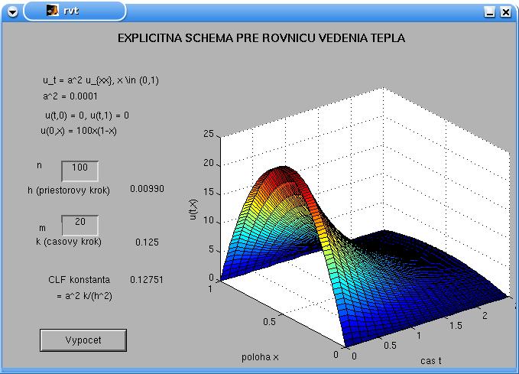The width and height of the screenshot is (519, 374).
Task: Click the CLF value 0.12751
Action: pos(147,280)
